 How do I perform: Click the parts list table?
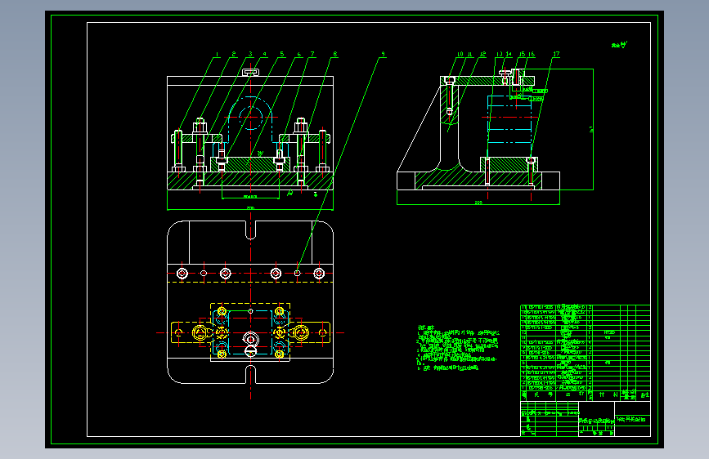tap(585, 353)
